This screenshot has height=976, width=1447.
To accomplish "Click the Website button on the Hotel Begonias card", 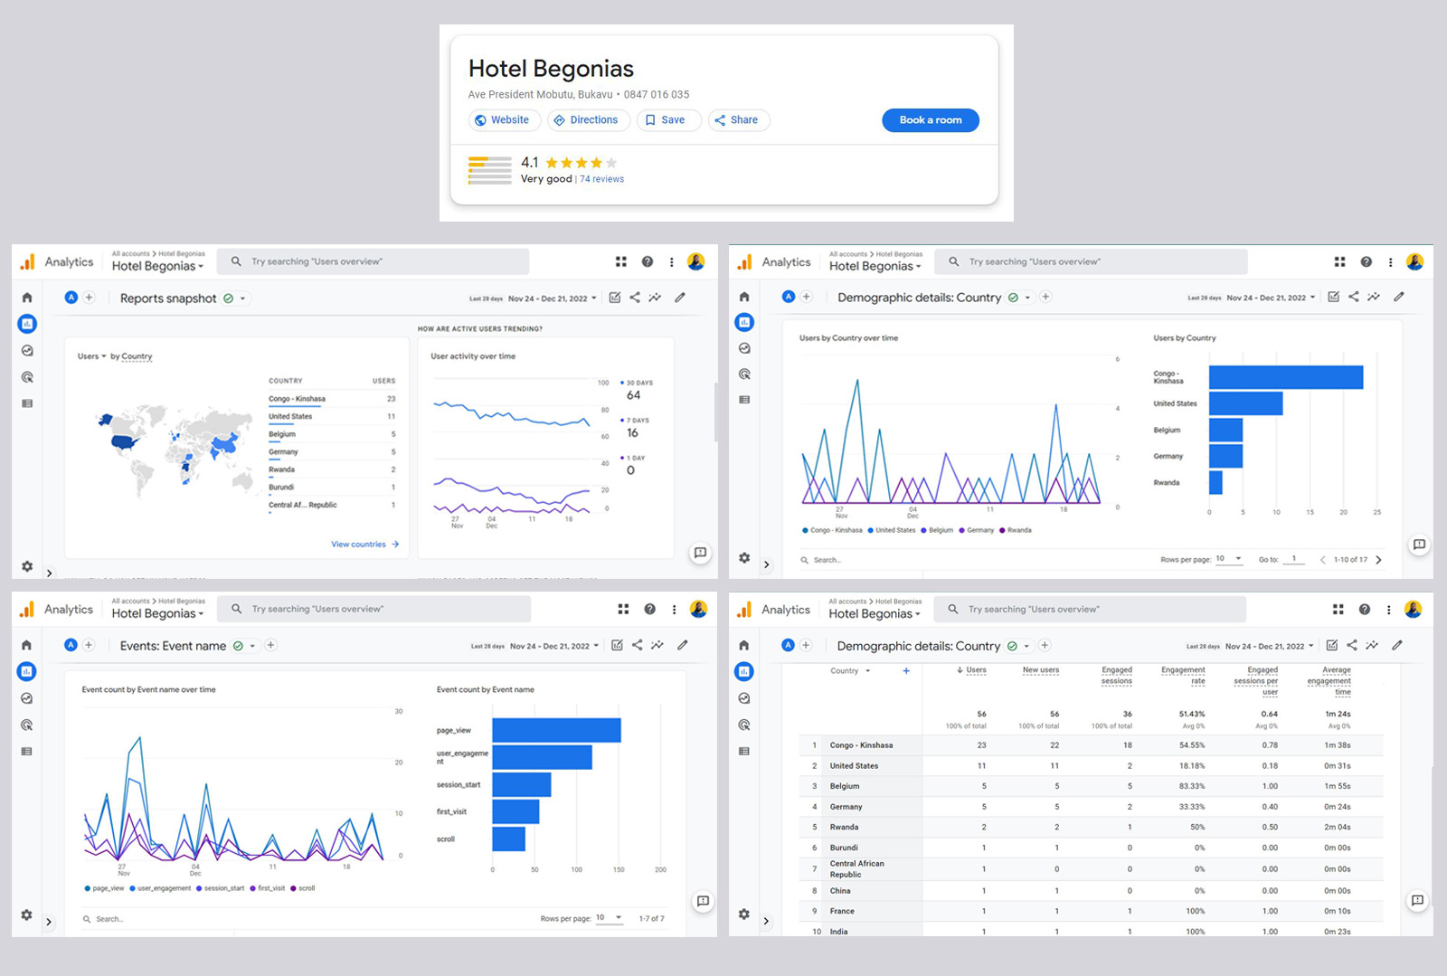I will 504,120.
